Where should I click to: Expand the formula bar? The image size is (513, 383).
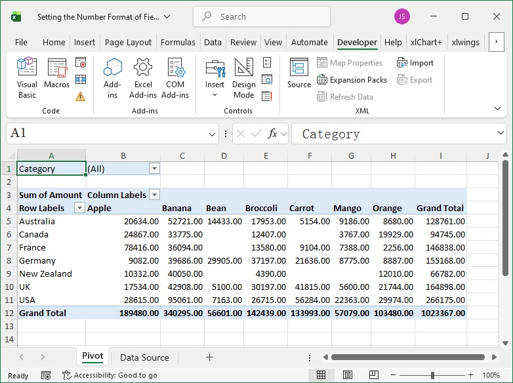(x=501, y=132)
